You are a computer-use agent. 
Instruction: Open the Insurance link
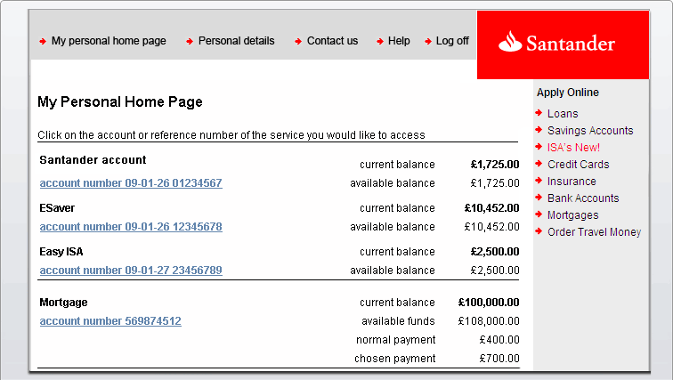tap(572, 182)
